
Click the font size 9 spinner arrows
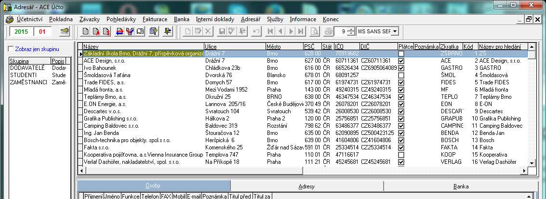tap(351, 32)
